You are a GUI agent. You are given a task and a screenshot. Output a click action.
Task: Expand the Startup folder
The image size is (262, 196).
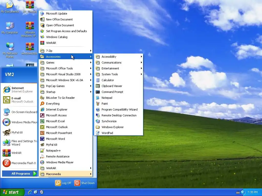65,92
